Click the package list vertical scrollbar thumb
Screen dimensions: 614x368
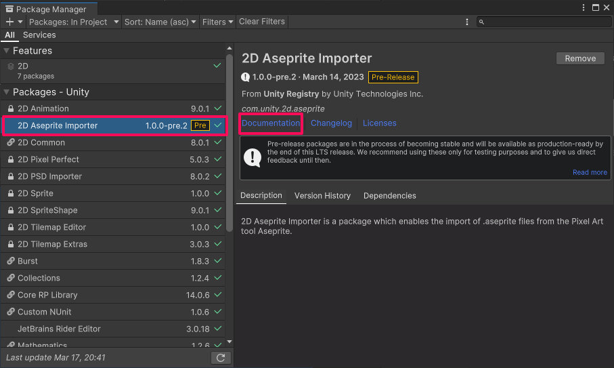click(x=229, y=143)
